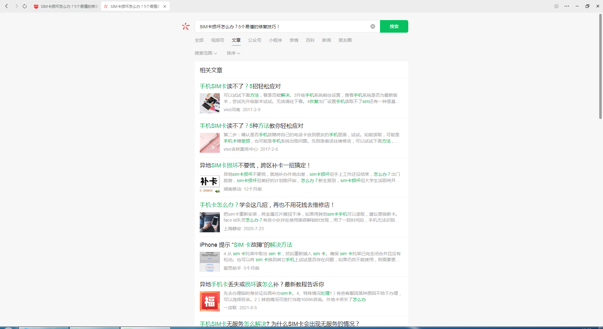Click thumbnail of the 爱思助手 article
This screenshot has width=603, height=329.
(x=210, y=262)
